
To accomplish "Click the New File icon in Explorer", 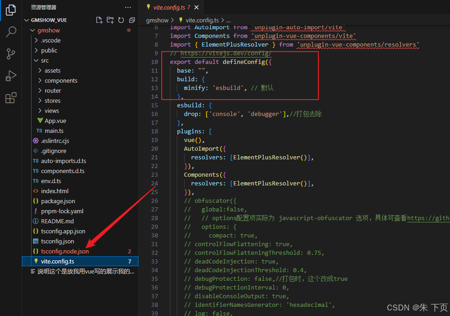I will click(x=99, y=20).
